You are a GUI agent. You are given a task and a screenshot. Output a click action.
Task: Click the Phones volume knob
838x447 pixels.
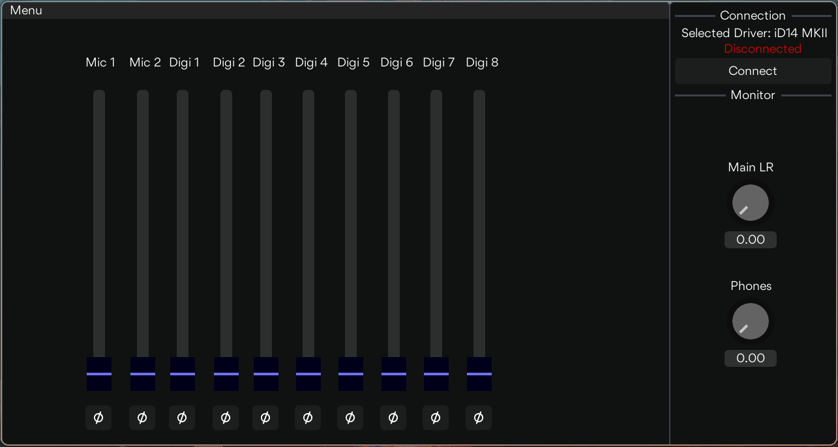751,321
